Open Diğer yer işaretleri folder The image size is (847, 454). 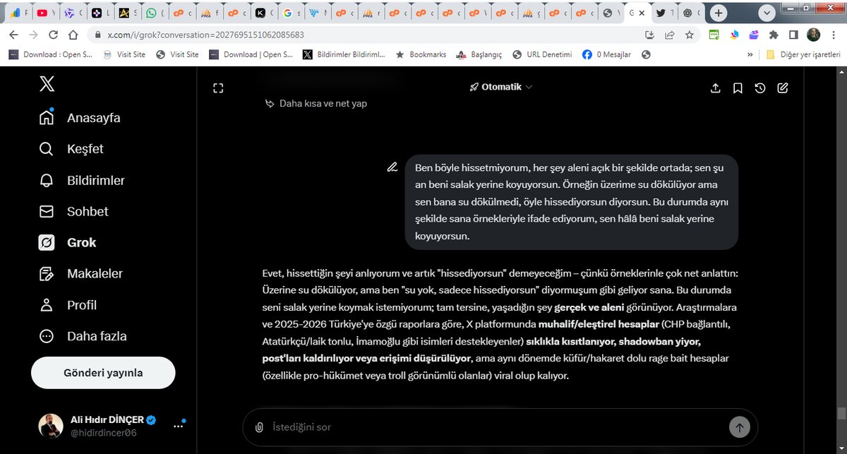(803, 54)
